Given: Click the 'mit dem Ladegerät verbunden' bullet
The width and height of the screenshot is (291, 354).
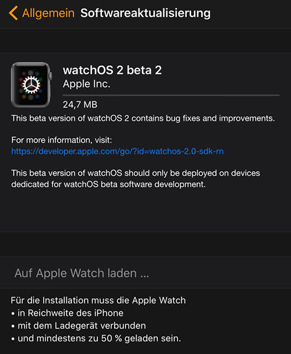Looking at the screenshot, I should [x=79, y=326].
